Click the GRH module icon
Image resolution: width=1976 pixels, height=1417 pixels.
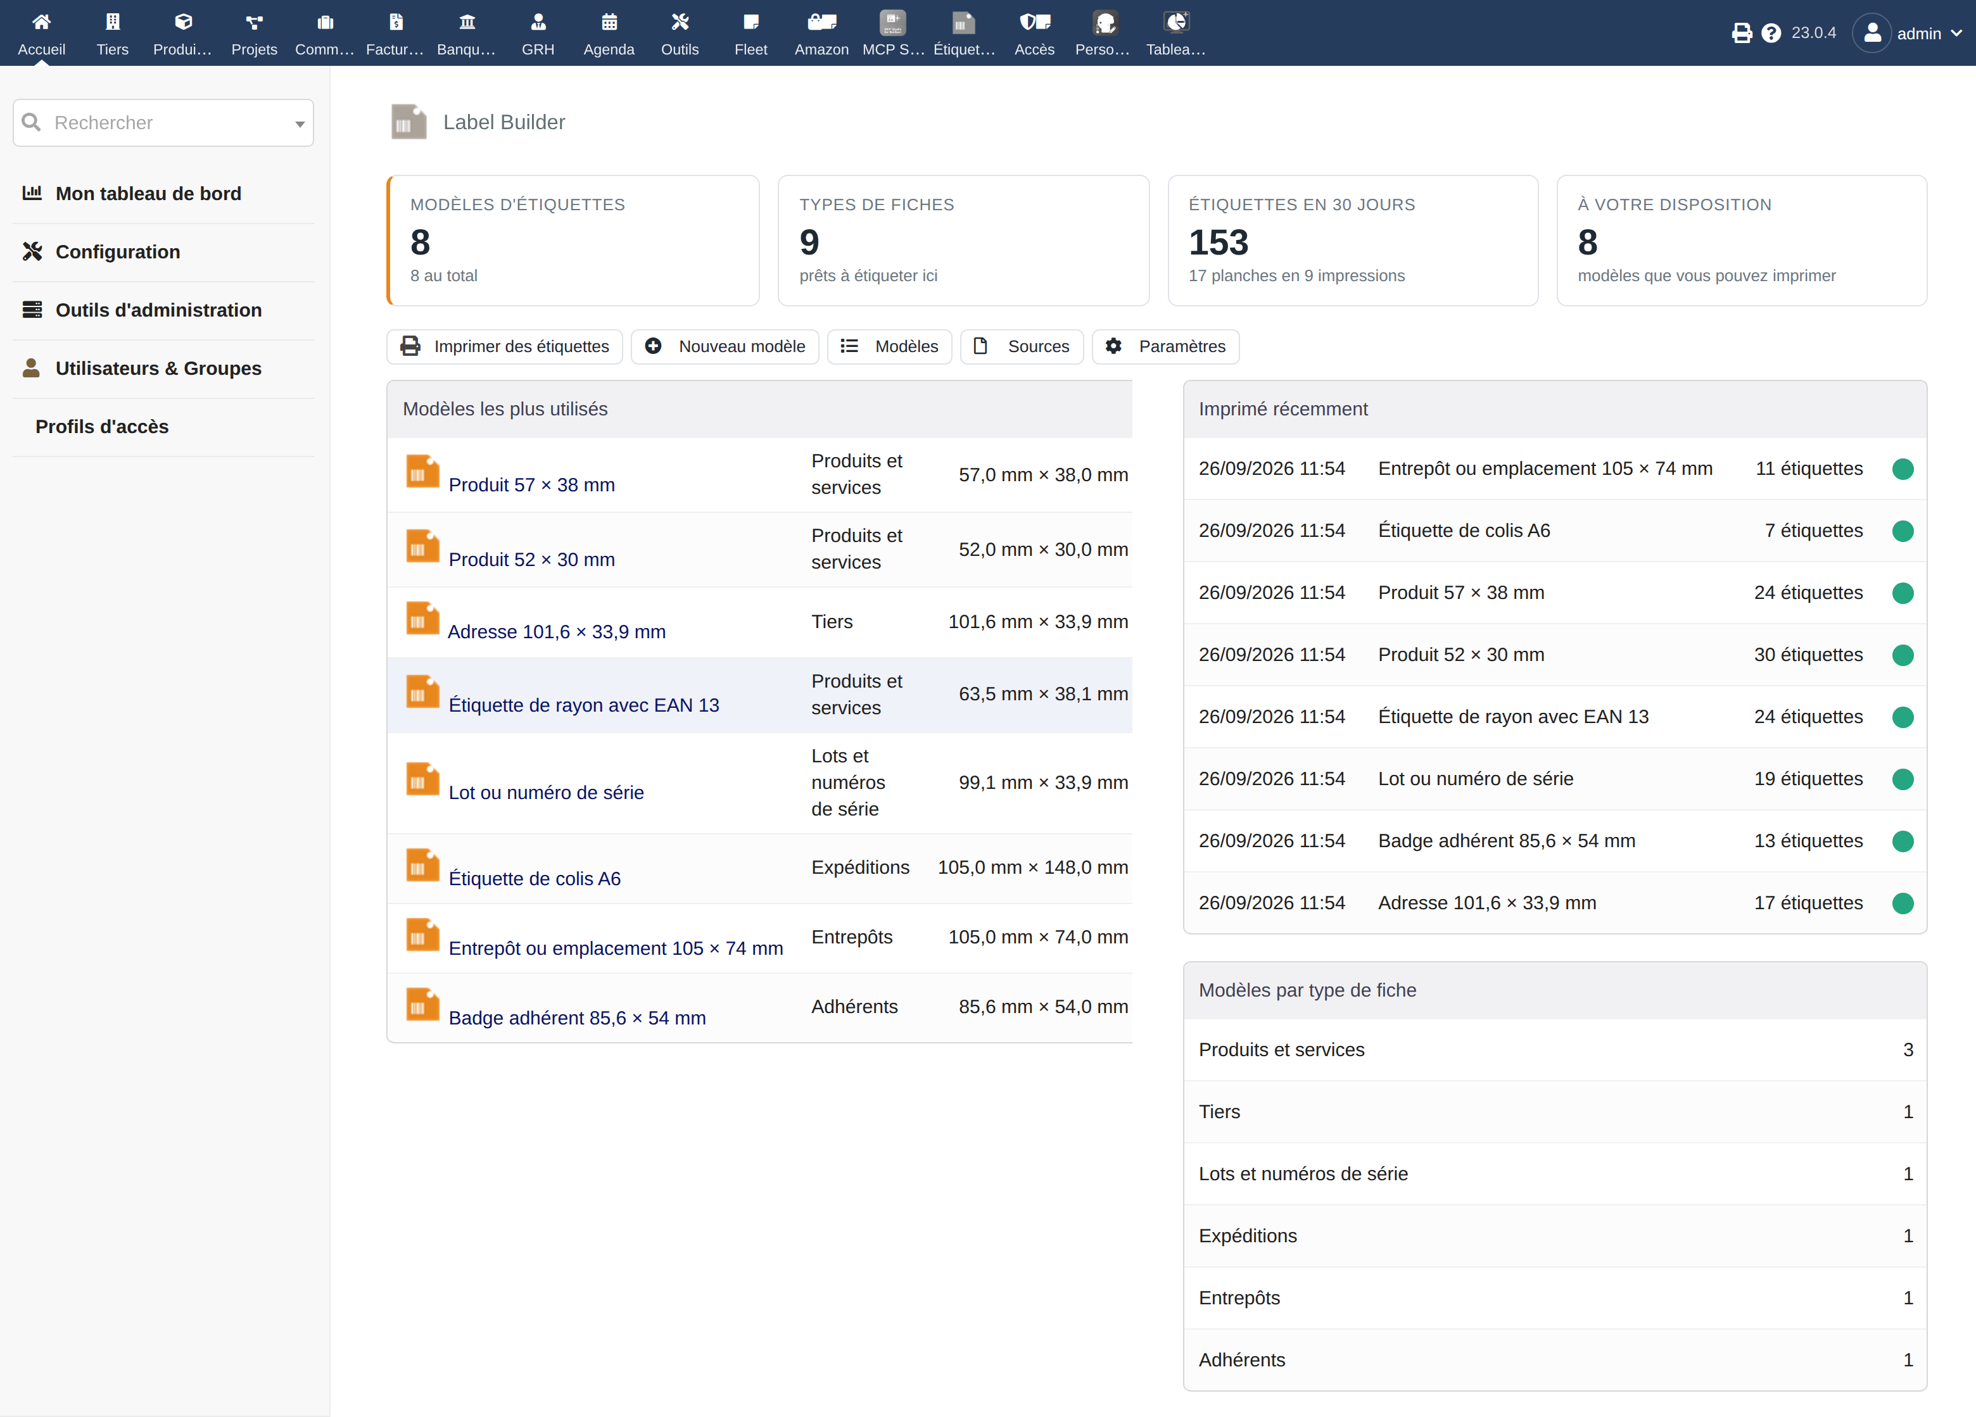tap(538, 22)
